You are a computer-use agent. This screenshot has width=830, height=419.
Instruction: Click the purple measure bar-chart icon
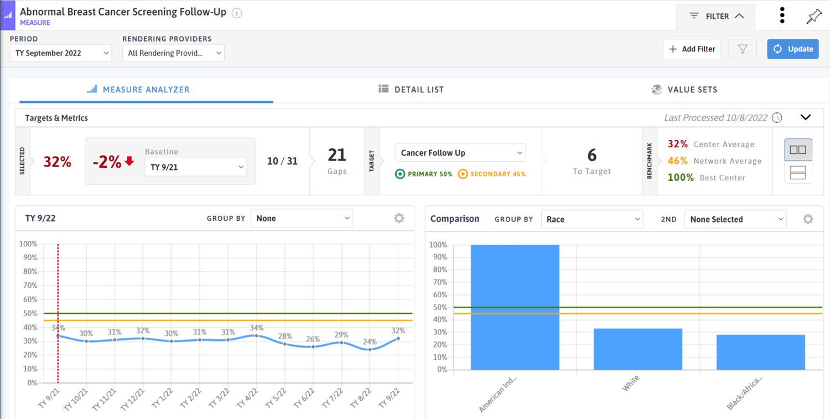(x=8, y=15)
